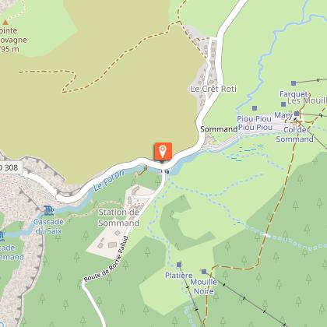Click the Cascade du Saix text label
This screenshot has height=327, width=327.
pos(48,227)
